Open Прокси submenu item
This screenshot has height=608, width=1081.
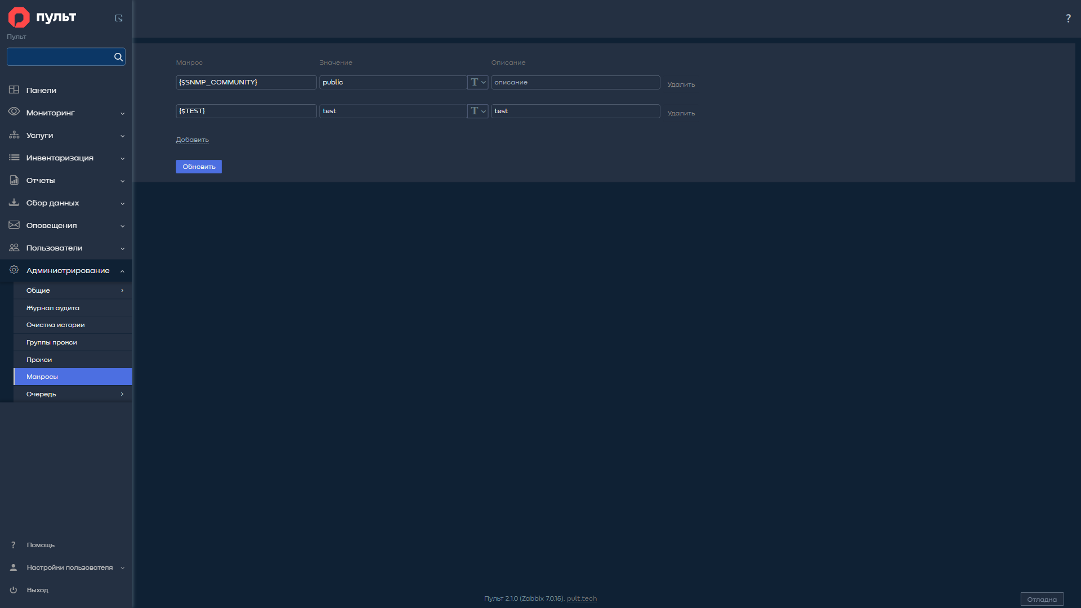[x=73, y=360]
